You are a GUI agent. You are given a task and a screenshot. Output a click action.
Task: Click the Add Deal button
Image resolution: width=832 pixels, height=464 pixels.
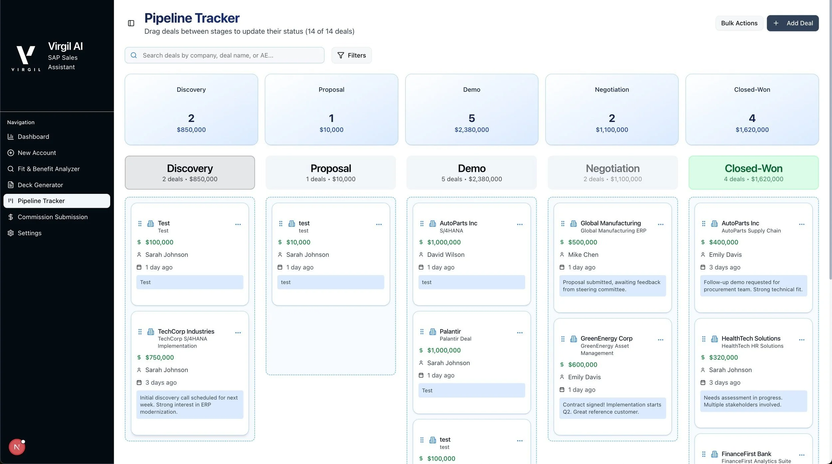click(x=793, y=23)
